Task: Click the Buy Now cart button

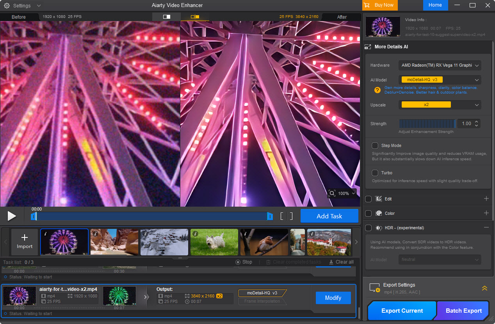Action: click(379, 5)
